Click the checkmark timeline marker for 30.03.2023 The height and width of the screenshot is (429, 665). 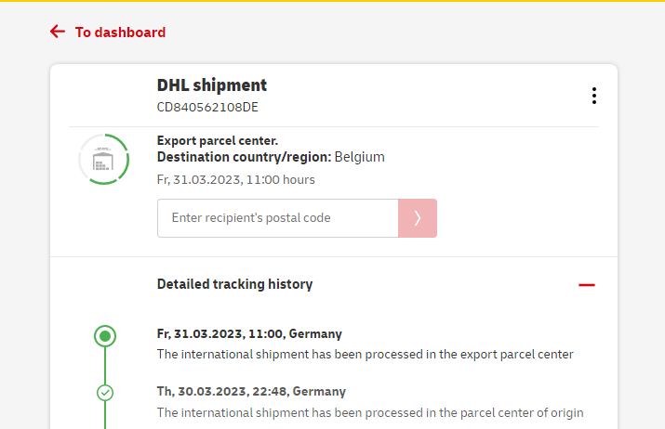click(105, 393)
